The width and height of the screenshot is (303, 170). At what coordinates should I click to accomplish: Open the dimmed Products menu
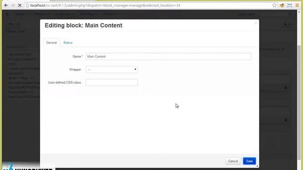coord(41,14)
